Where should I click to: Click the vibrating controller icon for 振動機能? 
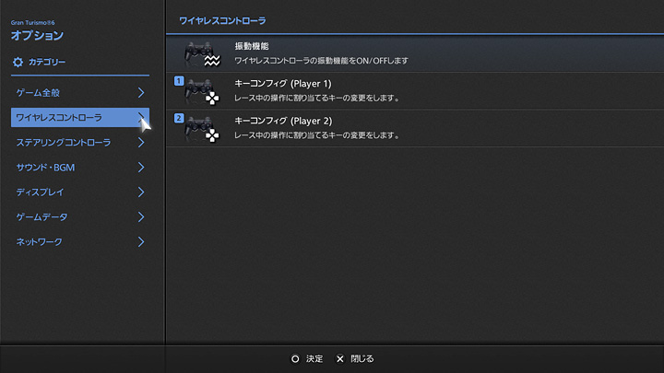click(x=202, y=53)
